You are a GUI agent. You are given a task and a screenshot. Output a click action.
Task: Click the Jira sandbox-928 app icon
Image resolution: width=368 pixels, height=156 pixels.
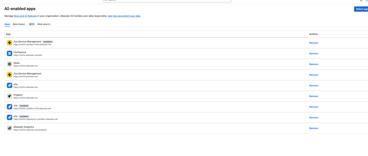click(9, 107)
